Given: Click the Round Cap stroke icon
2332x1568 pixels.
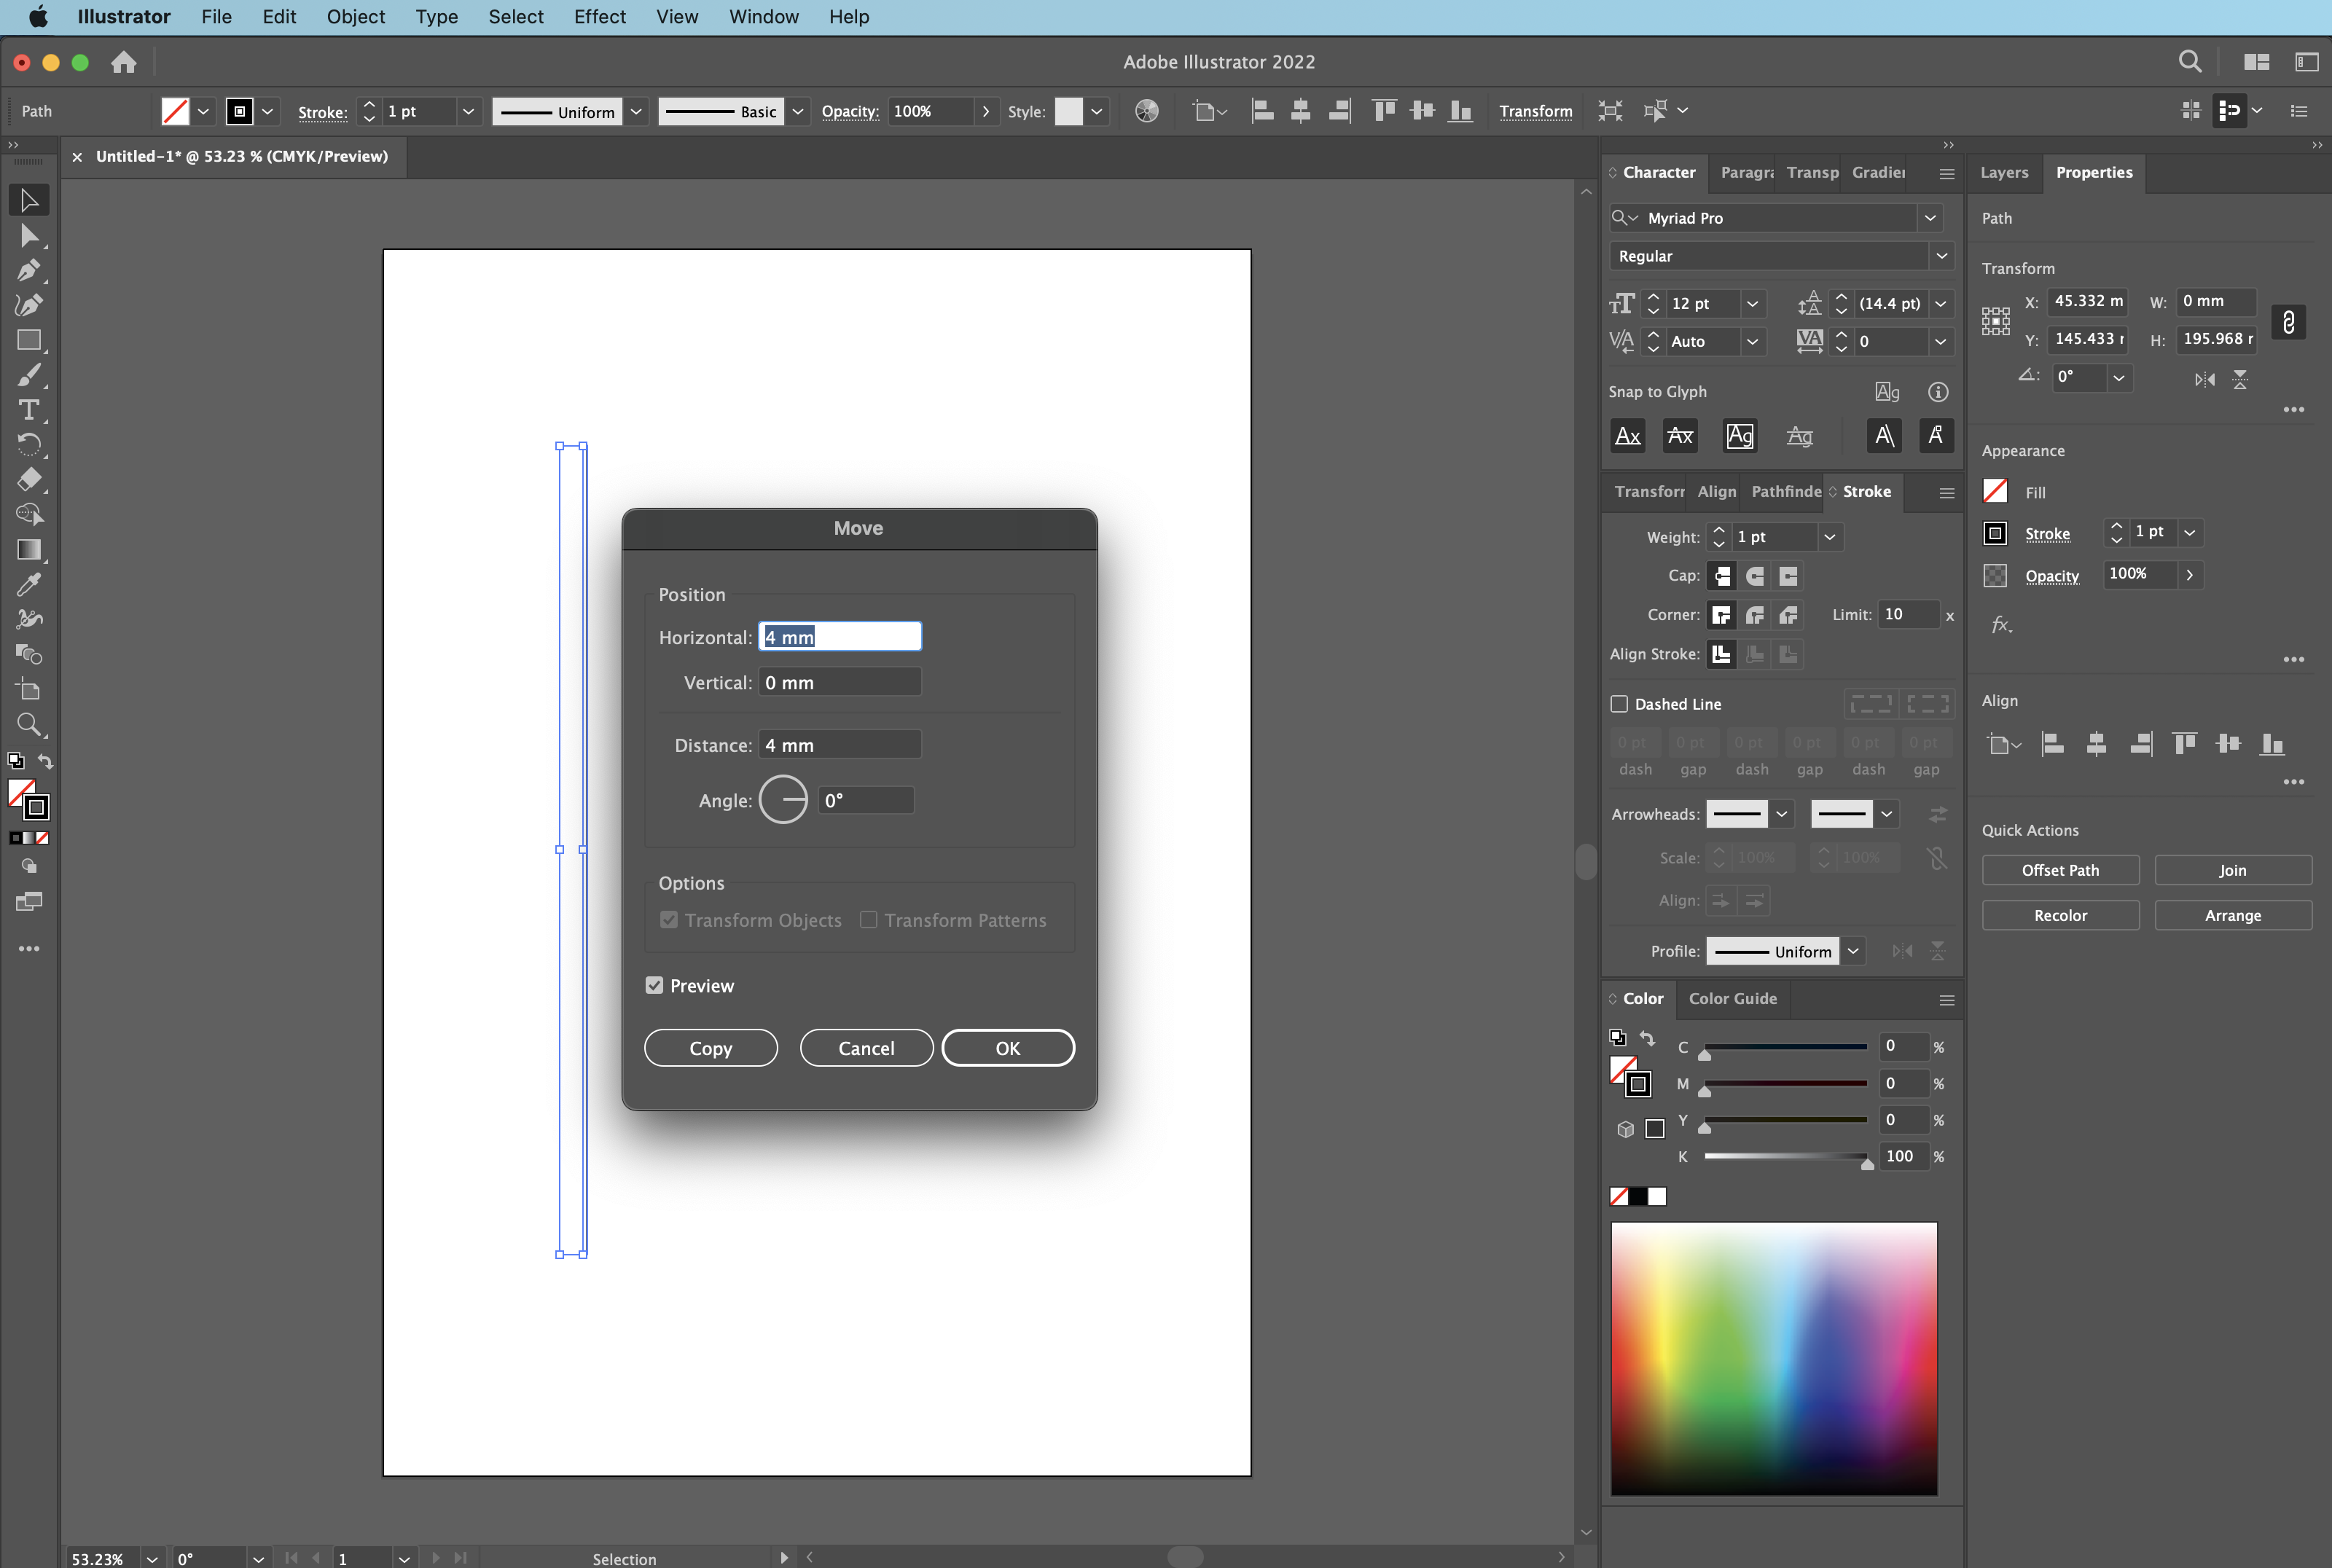Looking at the screenshot, I should point(1755,576).
